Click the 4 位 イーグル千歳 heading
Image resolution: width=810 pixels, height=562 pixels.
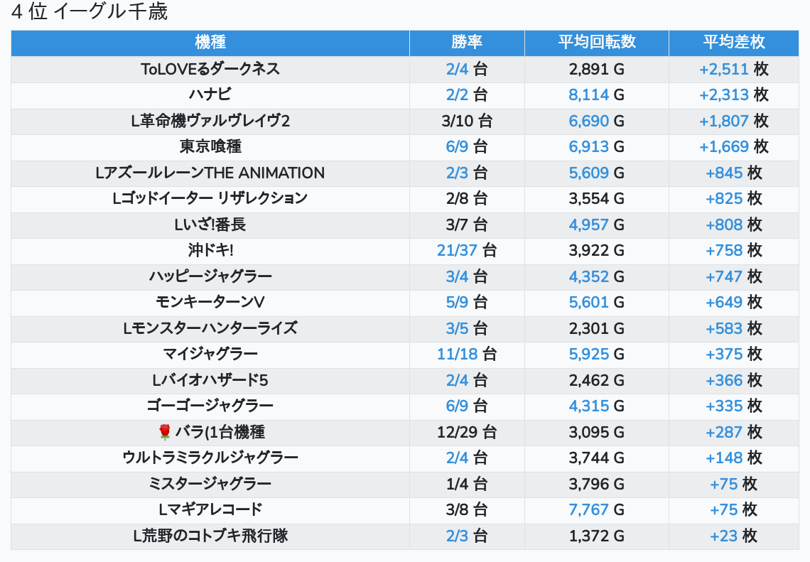coord(90,12)
